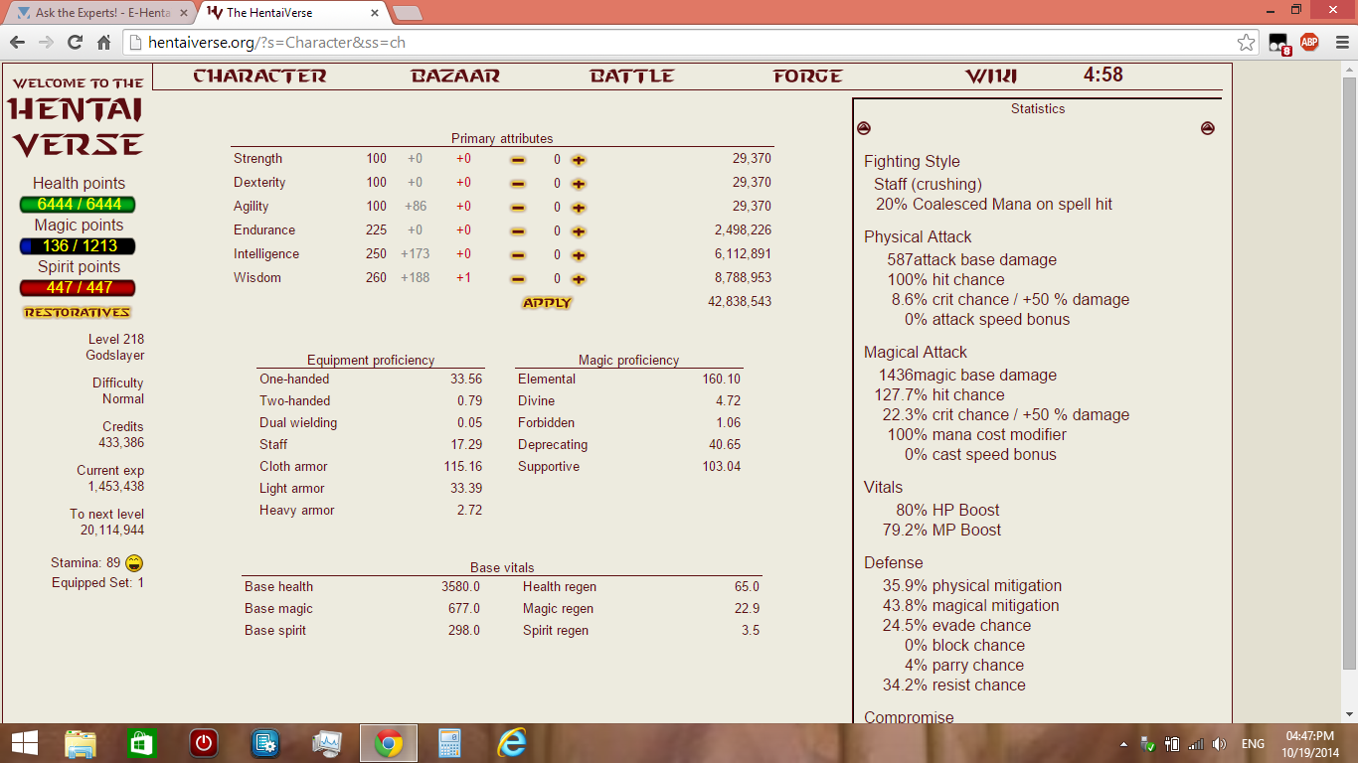1358x763 pixels.
Task: Go forward in browser history
Action: [x=46, y=43]
